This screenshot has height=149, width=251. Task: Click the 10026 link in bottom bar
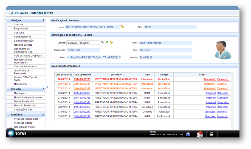click(153, 132)
